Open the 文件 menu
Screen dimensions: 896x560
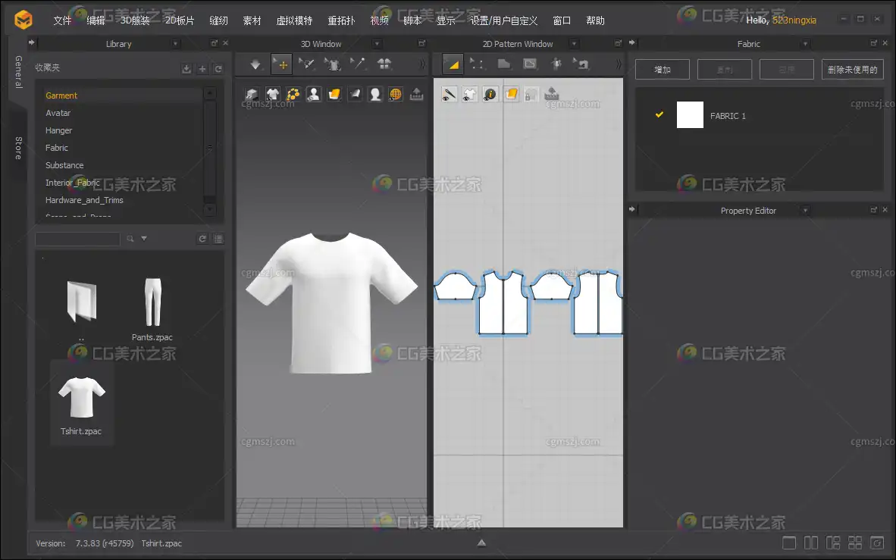point(62,20)
